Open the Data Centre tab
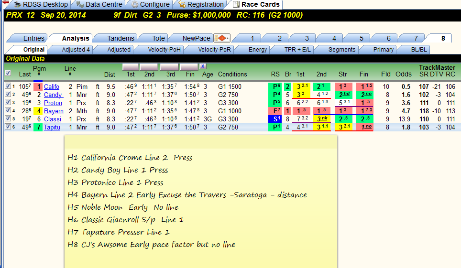 (x=99, y=4)
